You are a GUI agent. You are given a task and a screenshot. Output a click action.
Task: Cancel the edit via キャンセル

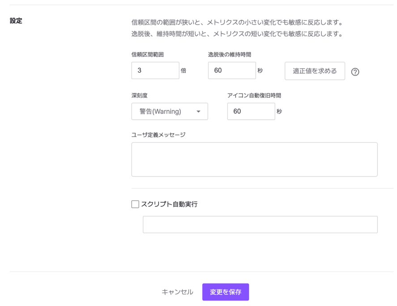(x=177, y=292)
